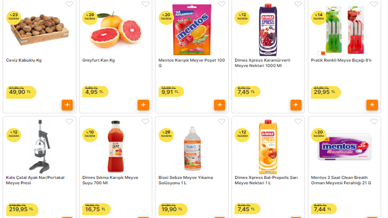Open Dimes Sıkma Karışık Meyve Suyu page
The height and width of the screenshot is (218, 388).
click(x=110, y=180)
